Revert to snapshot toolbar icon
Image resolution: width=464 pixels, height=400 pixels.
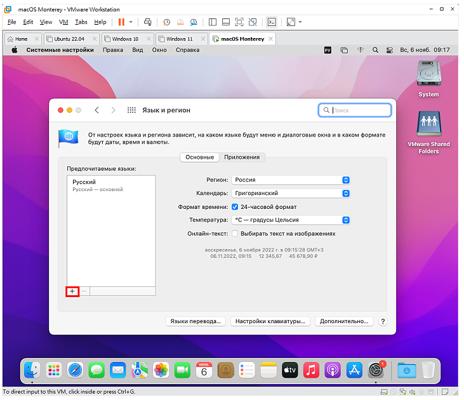click(180, 22)
